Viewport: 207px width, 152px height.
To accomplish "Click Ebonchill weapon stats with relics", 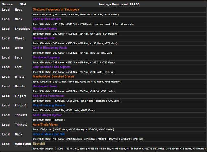I will click(x=119, y=149).
